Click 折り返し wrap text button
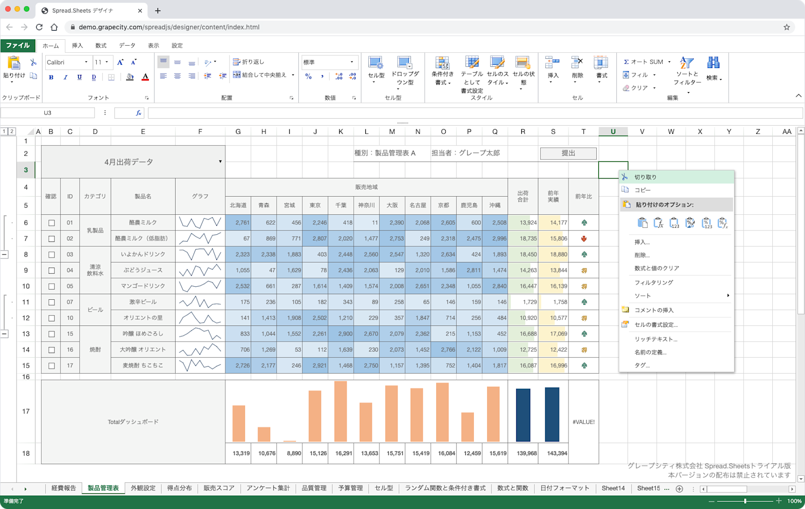Image resolution: width=805 pixels, height=509 pixels. (x=249, y=62)
